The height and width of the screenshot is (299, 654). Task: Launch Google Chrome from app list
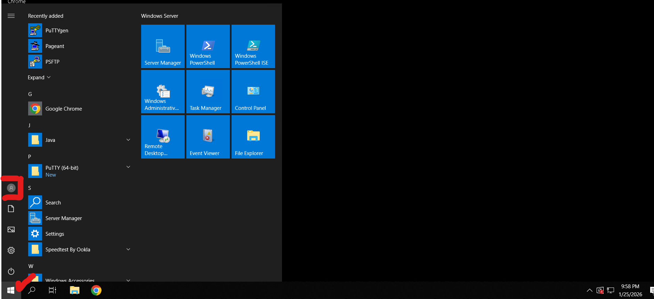coord(64,109)
